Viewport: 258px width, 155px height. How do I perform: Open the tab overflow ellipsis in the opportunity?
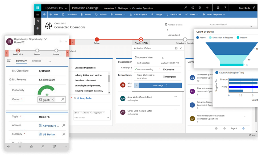[50, 61]
